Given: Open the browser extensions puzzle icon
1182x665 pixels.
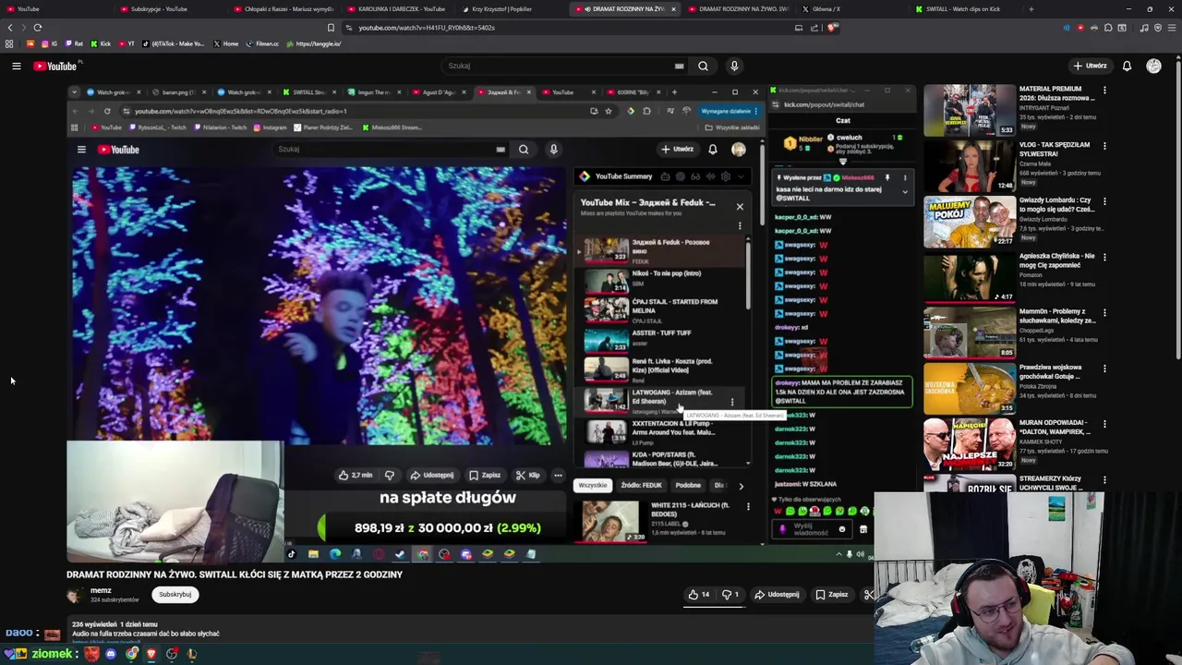Looking at the screenshot, I should 1109,28.
